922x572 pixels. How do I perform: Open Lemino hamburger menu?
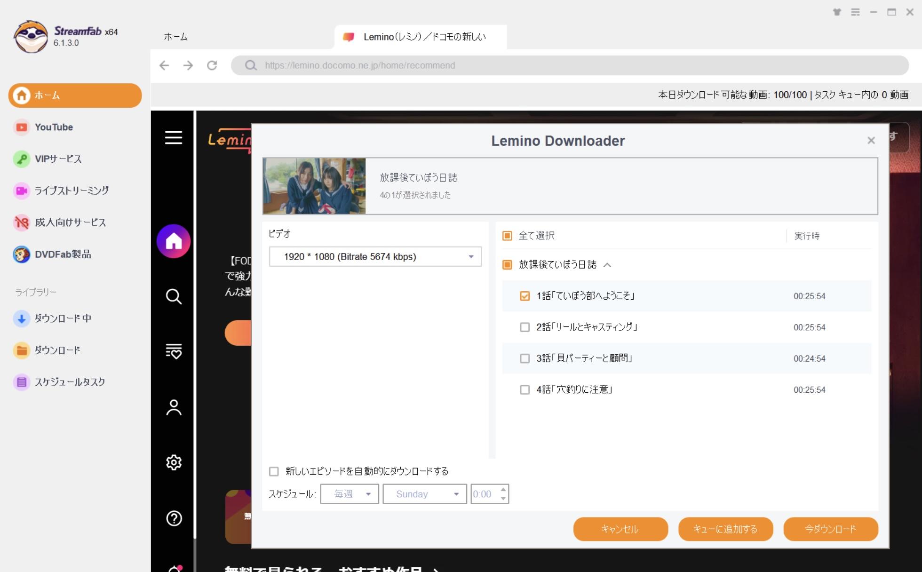point(174,137)
